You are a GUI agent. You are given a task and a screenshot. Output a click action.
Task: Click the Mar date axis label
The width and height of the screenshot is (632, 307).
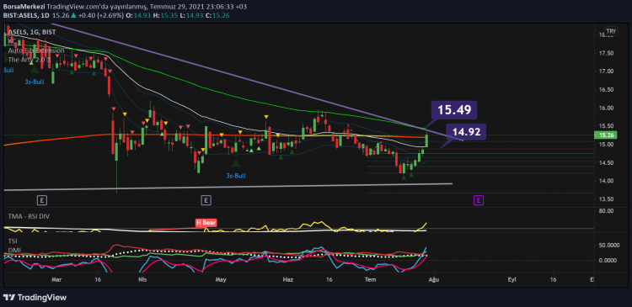pyautogui.click(x=56, y=279)
